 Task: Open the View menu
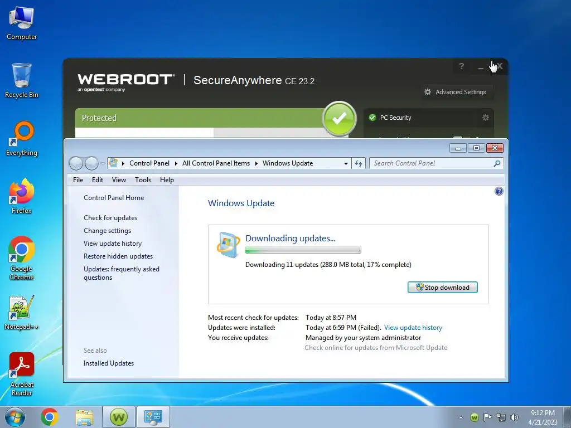tap(119, 180)
